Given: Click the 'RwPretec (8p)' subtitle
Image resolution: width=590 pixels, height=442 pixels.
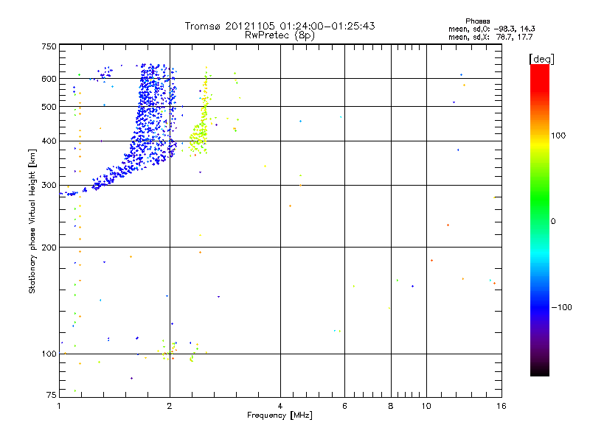Looking at the screenshot, I should click(280, 35).
